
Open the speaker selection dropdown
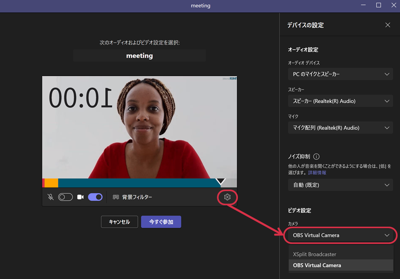click(340, 101)
